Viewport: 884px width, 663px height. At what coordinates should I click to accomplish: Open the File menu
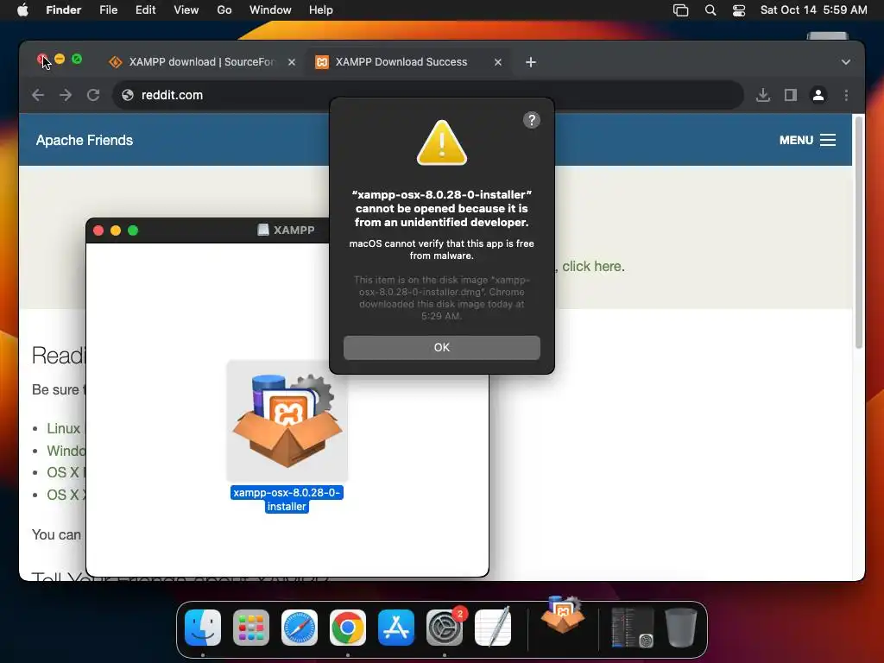(108, 10)
